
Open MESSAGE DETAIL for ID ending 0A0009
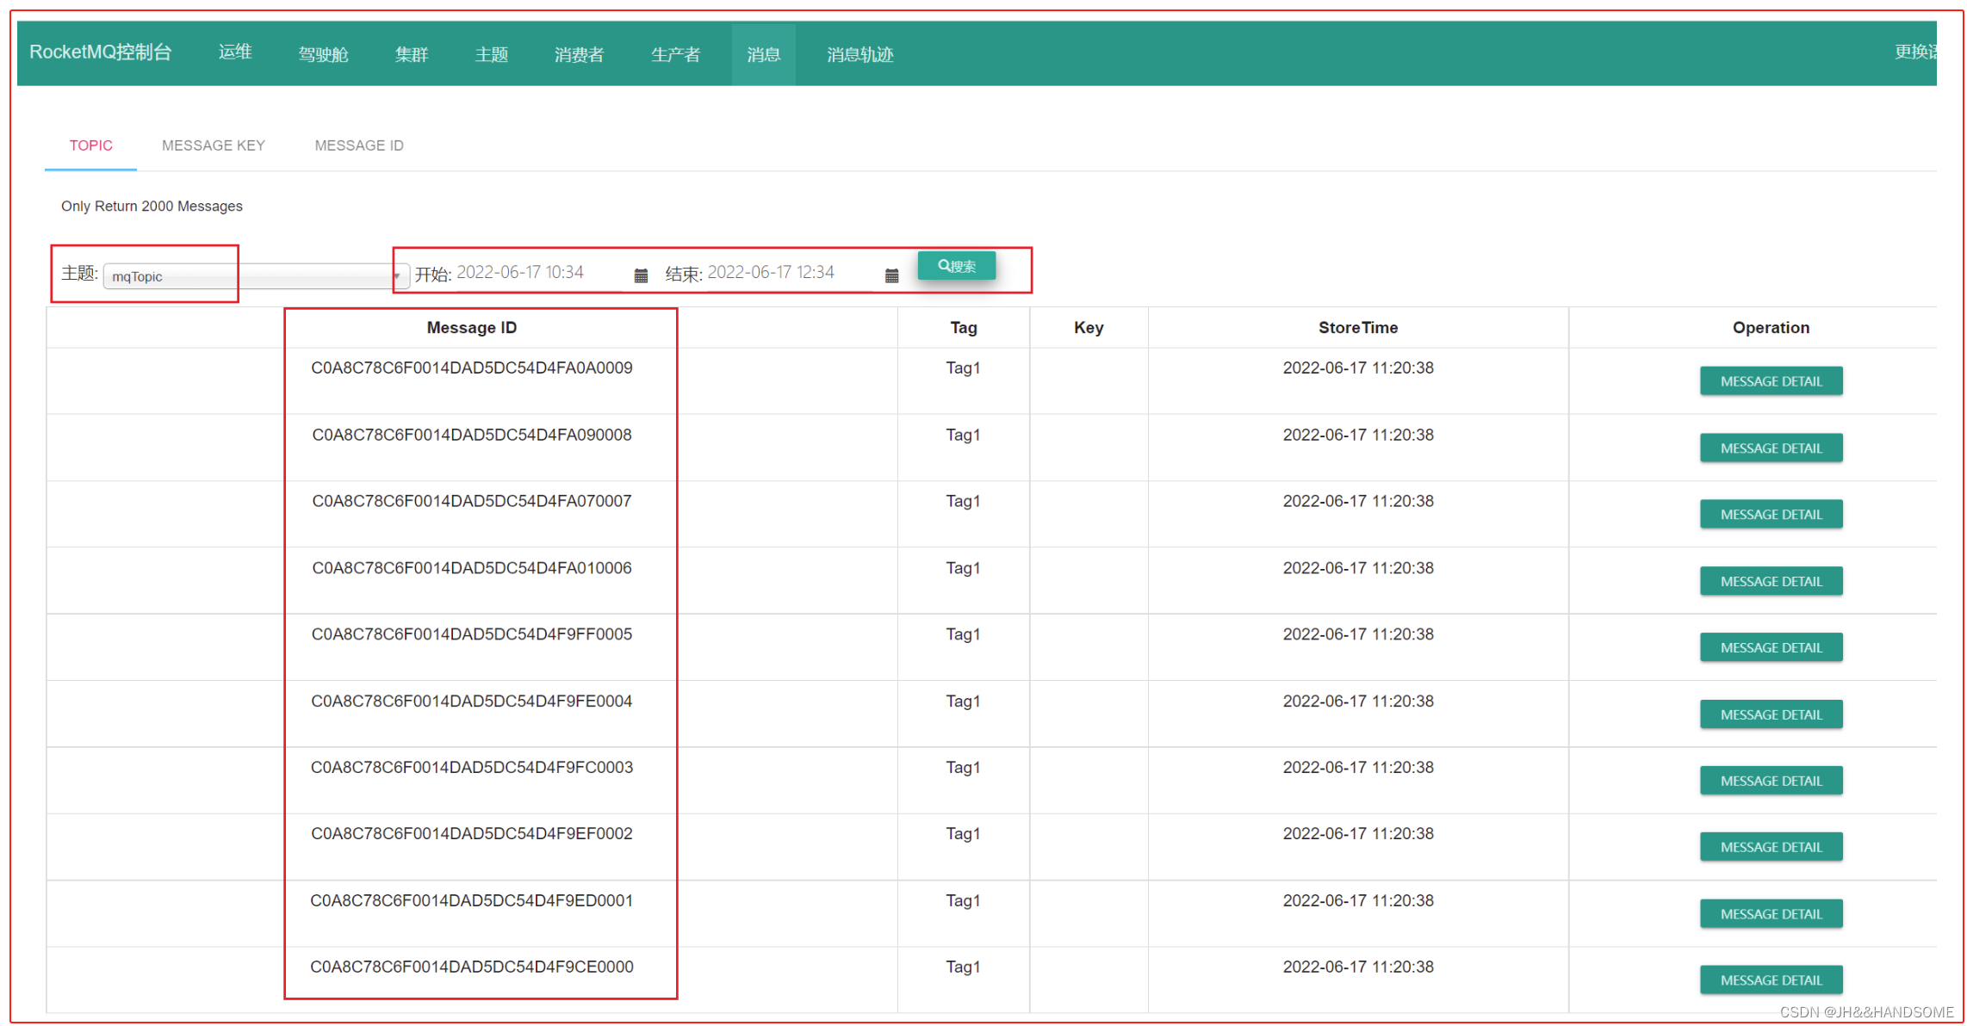(1770, 381)
